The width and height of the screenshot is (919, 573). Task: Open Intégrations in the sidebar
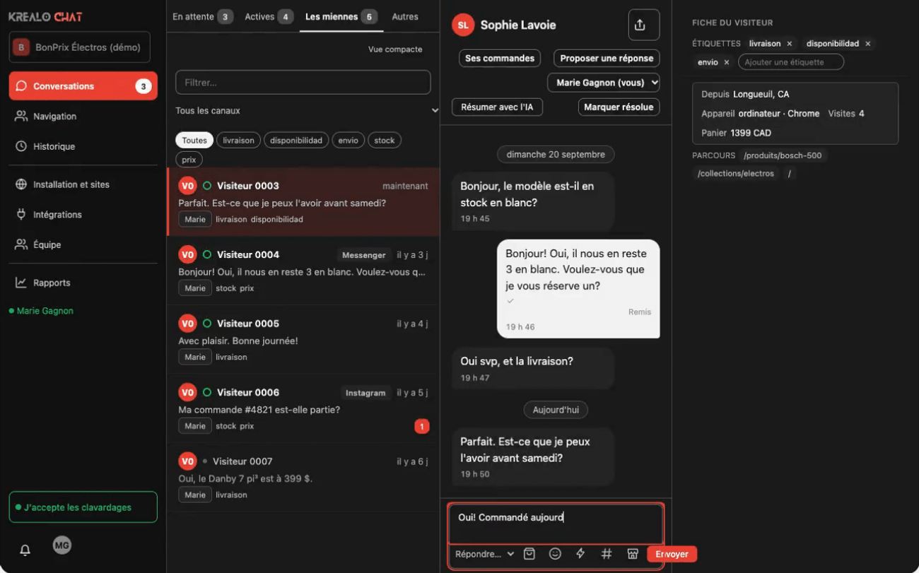(83, 214)
